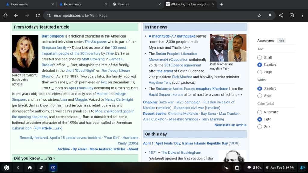Open notifications bell in the taskbar

click(x=302, y=168)
